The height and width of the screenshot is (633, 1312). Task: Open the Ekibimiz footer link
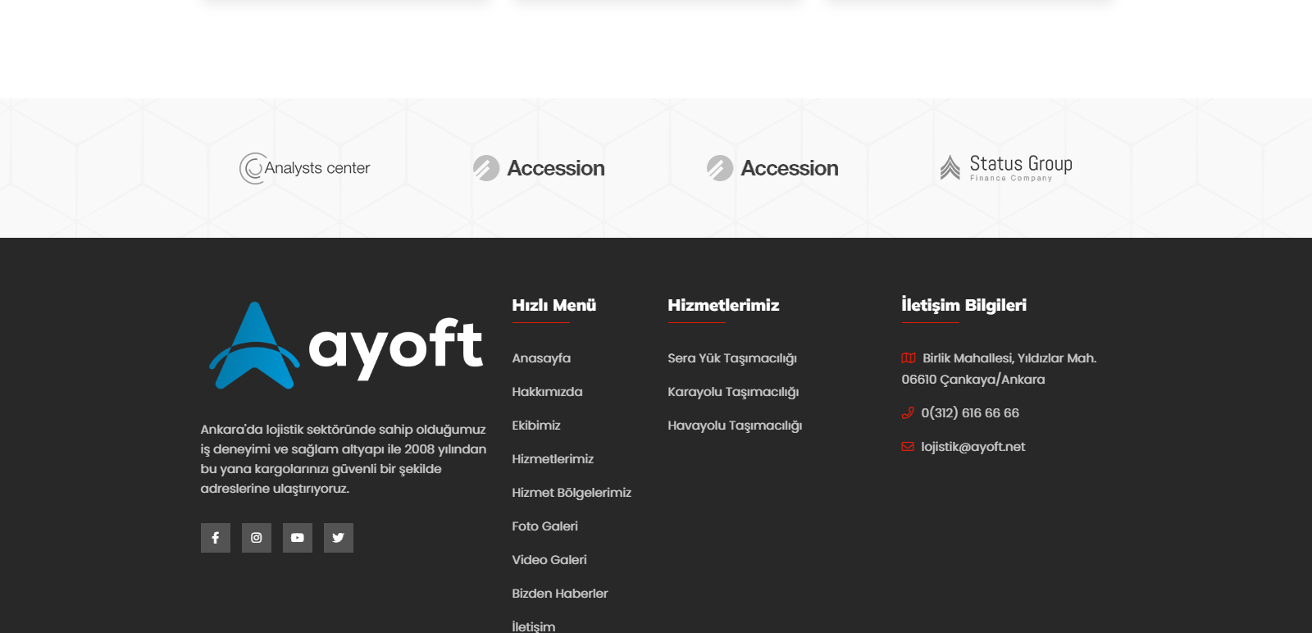coord(536,426)
